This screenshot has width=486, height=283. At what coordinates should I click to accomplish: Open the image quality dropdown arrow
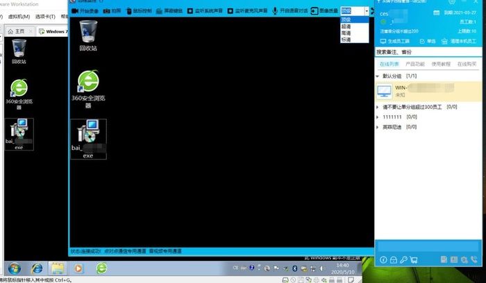click(x=367, y=11)
